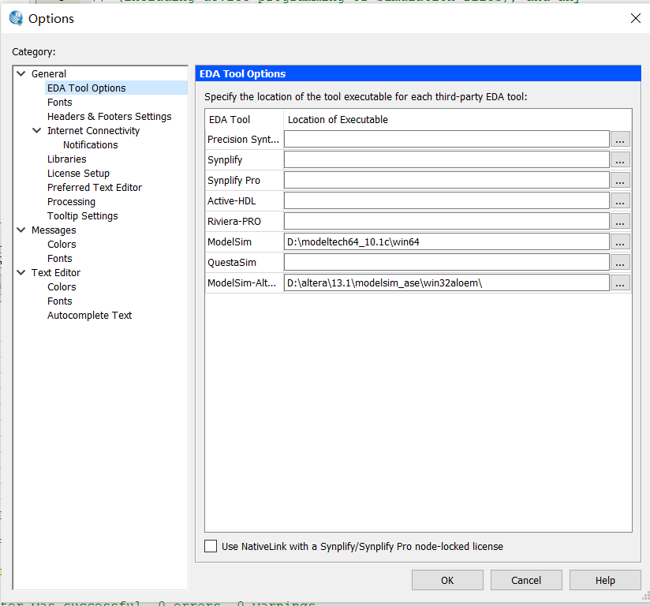650x606 pixels.
Task: Select the General category label
Action: (x=49, y=74)
